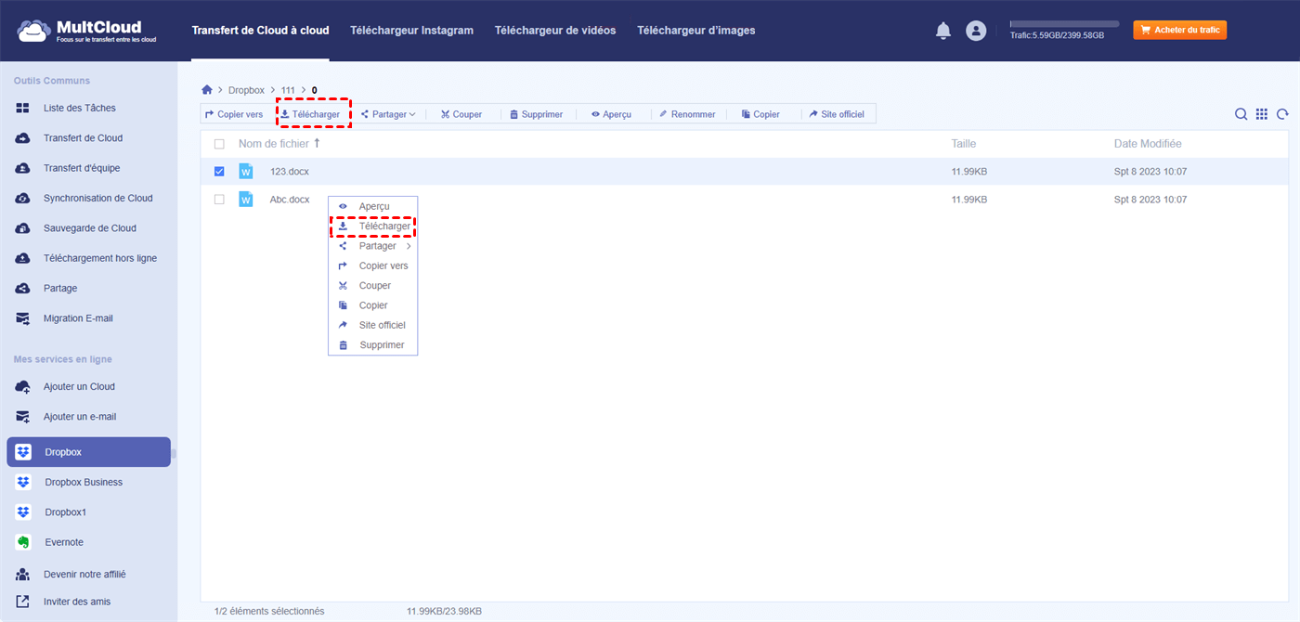Click Renommer in the toolbar
This screenshot has height=622, width=1300.
687,114
